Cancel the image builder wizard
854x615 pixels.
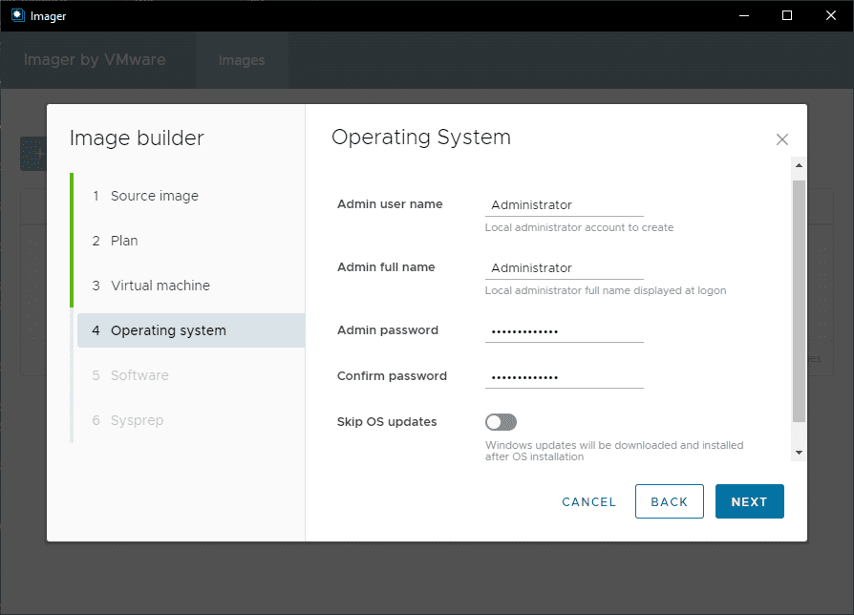588,502
